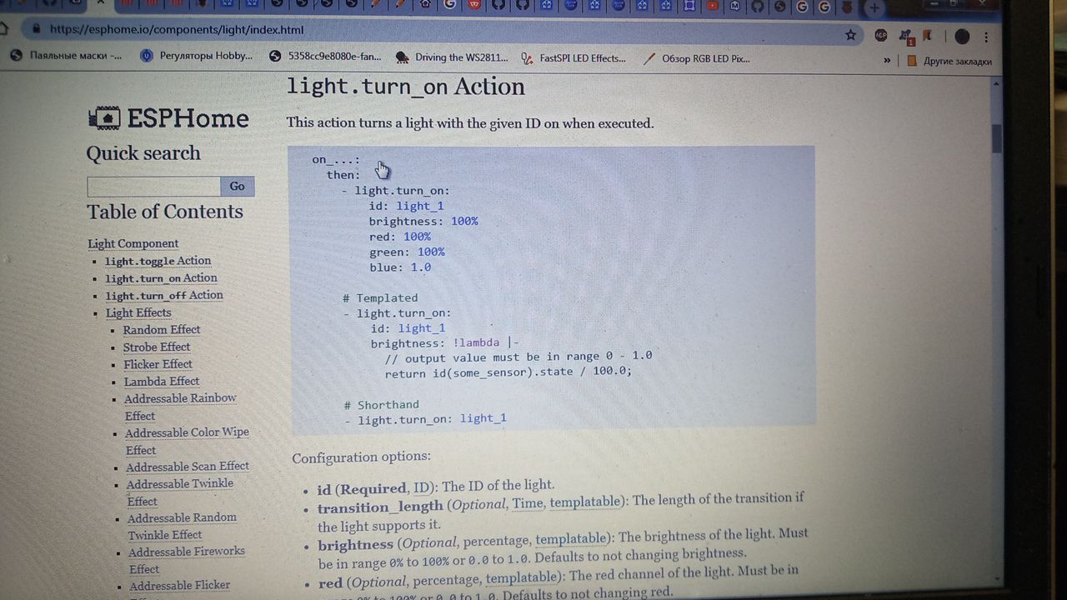Click templatable link in transition_length entry
1067x600 pixels.
(584, 502)
